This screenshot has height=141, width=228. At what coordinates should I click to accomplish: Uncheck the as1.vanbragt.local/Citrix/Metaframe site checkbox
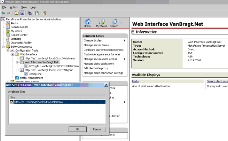point(11,102)
